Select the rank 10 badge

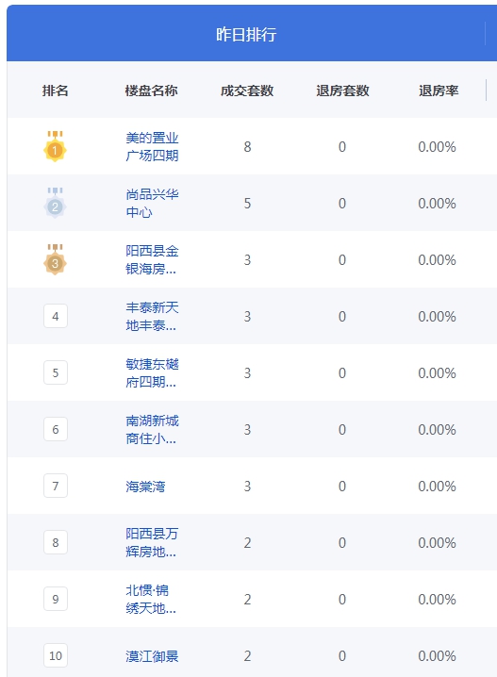[56, 655]
